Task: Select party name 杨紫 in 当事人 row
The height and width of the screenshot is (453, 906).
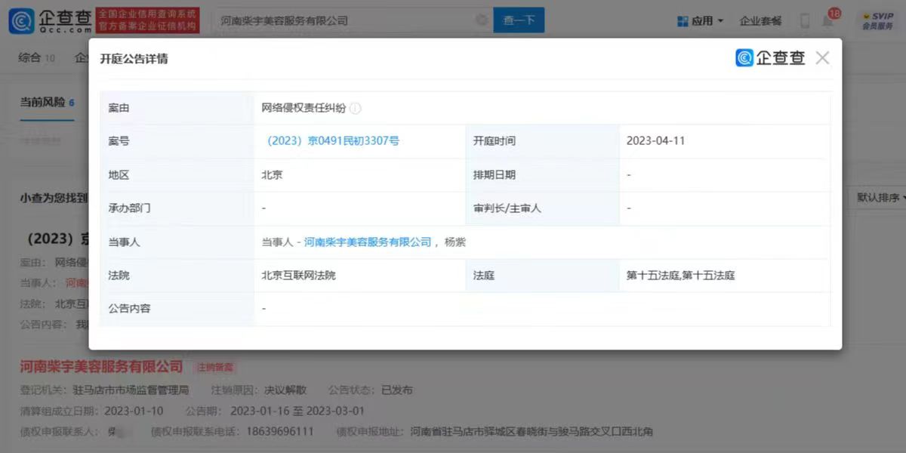Action: [x=457, y=242]
